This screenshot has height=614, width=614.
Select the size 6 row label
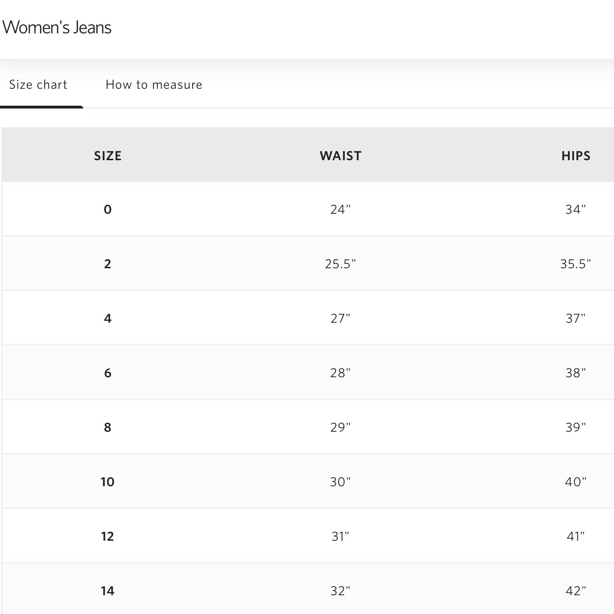click(108, 373)
